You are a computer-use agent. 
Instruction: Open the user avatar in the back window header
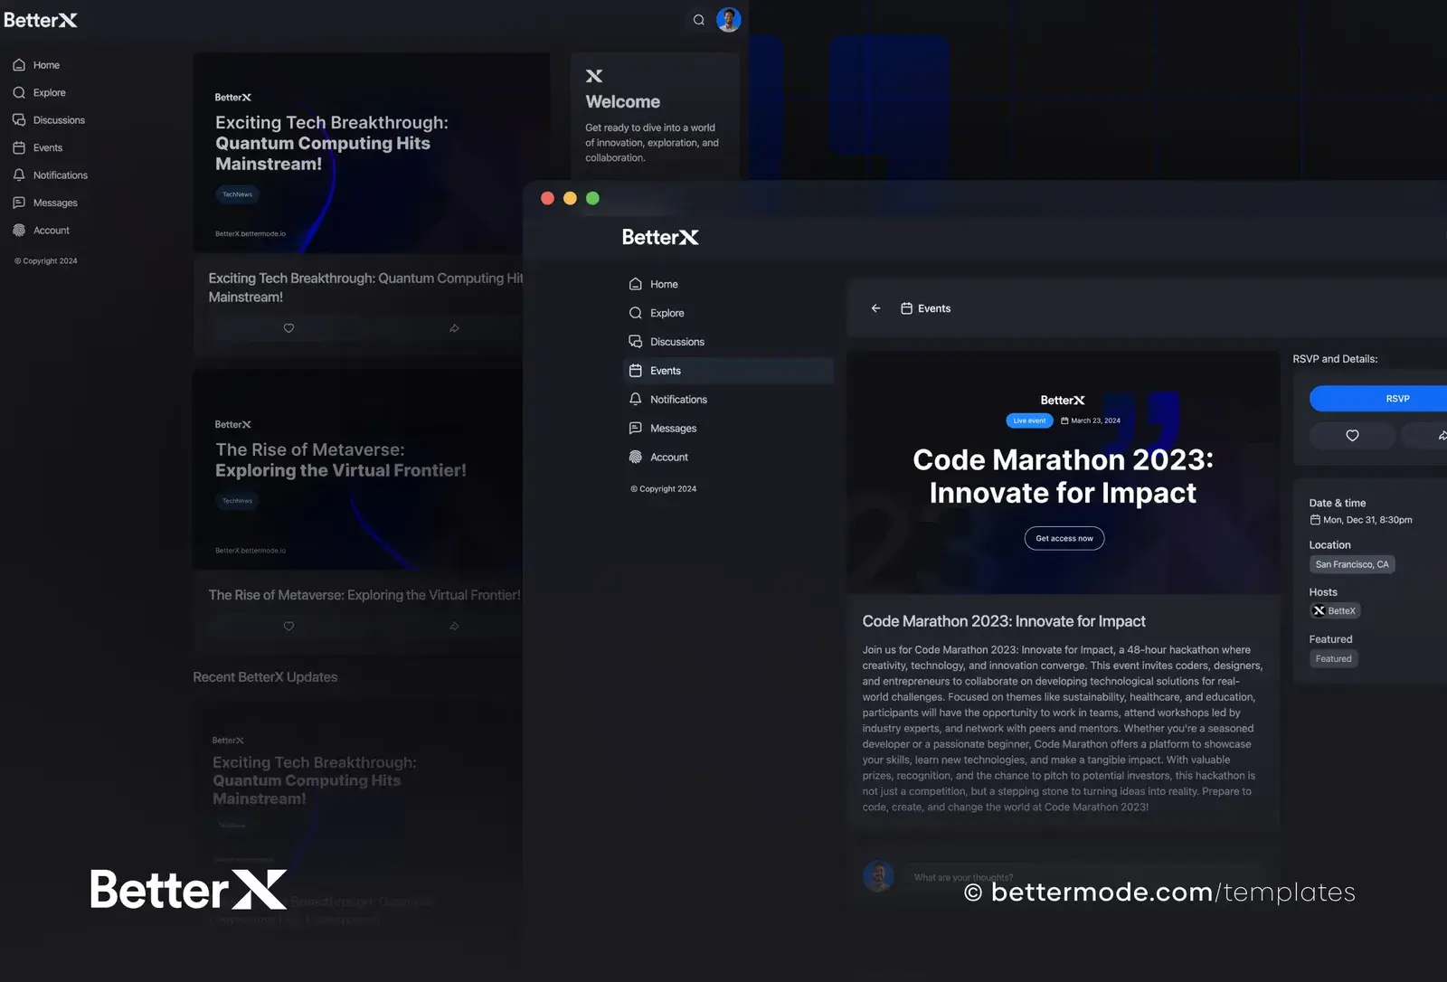click(x=729, y=19)
